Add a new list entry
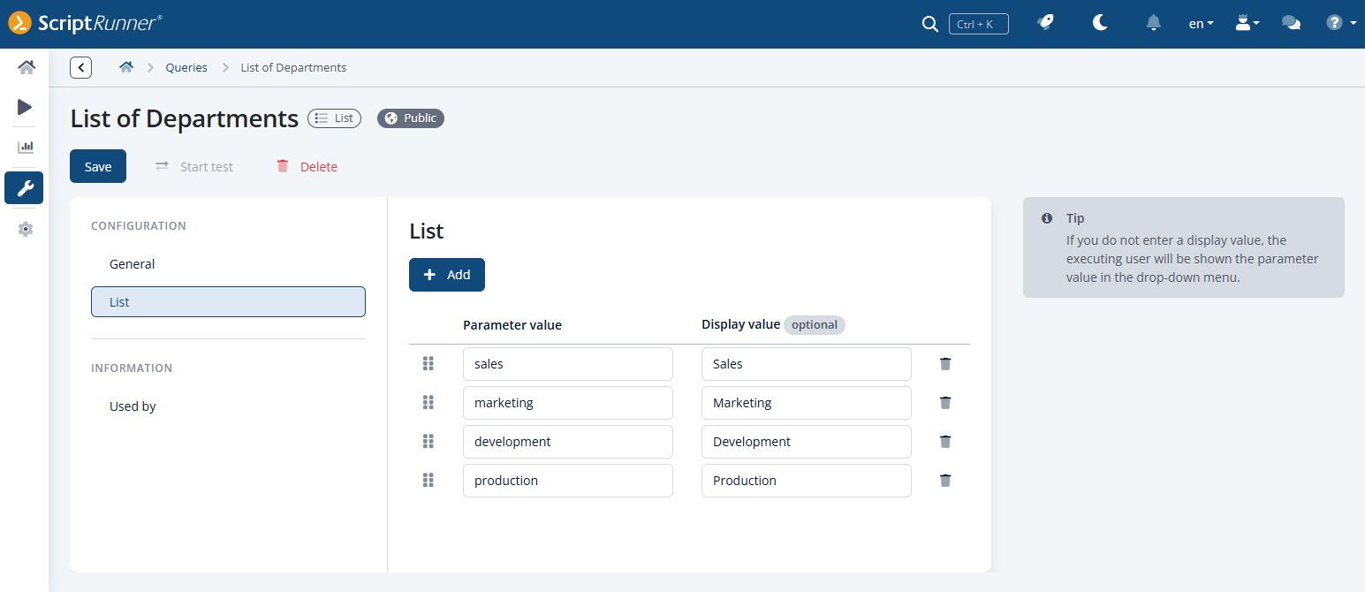The height and width of the screenshot is (592, 1365). [x=447, y=275]
